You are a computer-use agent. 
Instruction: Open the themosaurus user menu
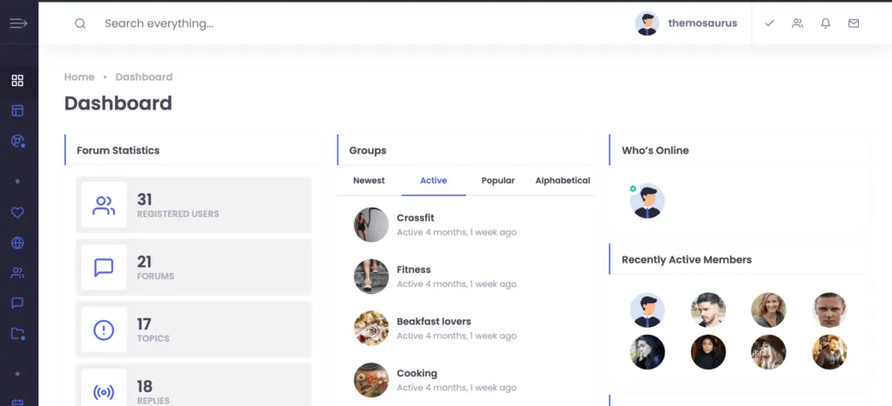tap(686, 23)
